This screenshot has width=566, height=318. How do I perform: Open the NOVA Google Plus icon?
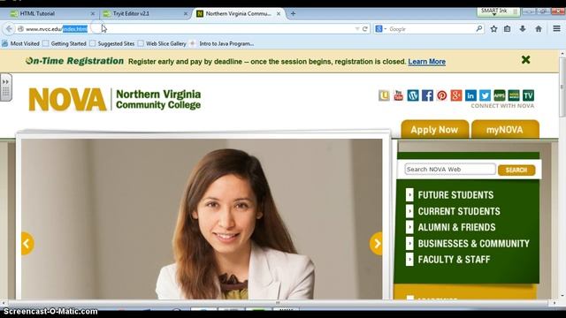pyautogui.click(x=456, y=95)
